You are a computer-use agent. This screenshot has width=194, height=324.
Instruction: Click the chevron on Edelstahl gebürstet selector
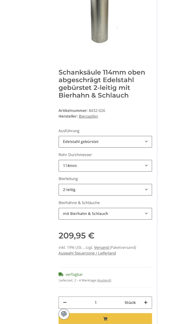pos(146,142)
